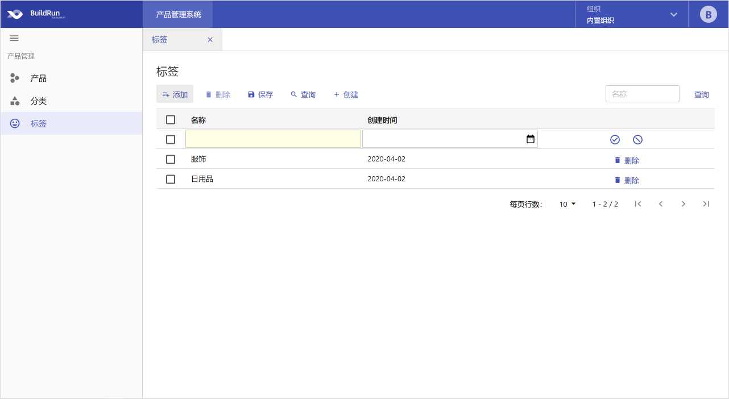The height and width of the screenshot is (399, 729).
Task: Go to the previous page
Action: pyautogui.click(x=661, y=204)
